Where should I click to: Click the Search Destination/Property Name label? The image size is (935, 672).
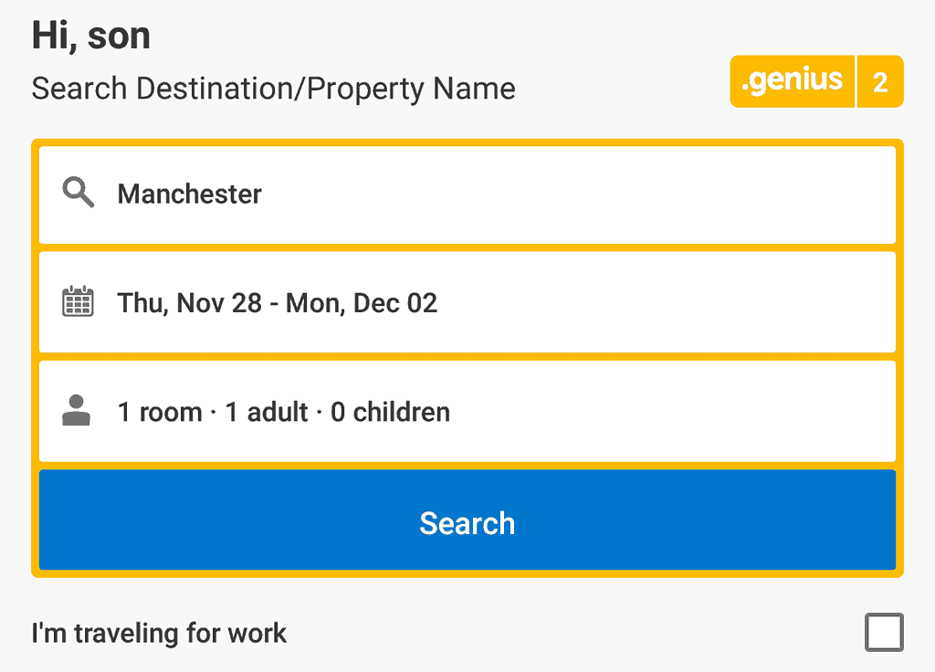pyautogui.click(x=274, y=89)
